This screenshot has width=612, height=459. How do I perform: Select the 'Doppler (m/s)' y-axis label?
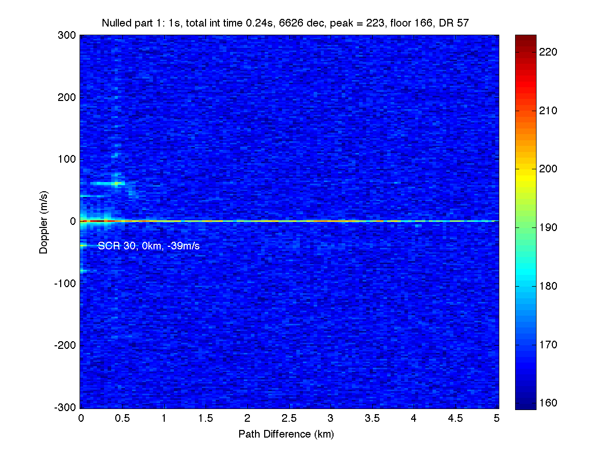(44, 221)
